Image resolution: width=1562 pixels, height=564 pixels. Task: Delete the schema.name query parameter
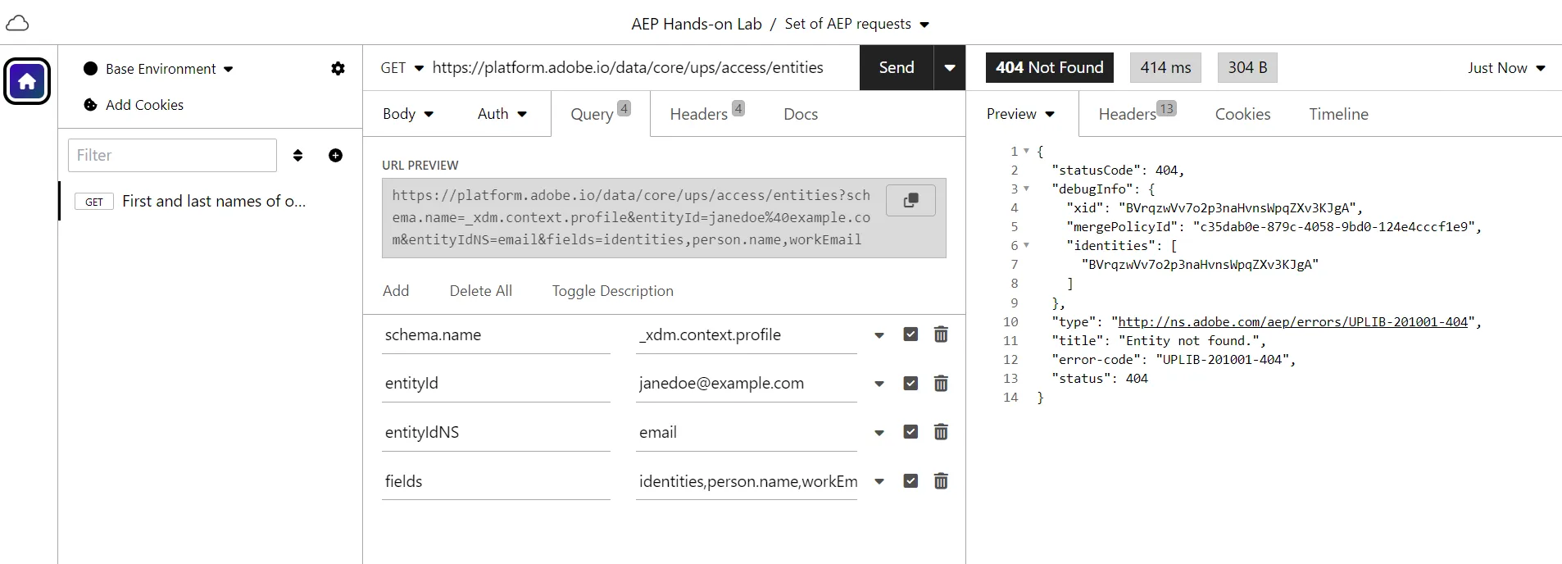pyautogui.click(x=941, y=334)
